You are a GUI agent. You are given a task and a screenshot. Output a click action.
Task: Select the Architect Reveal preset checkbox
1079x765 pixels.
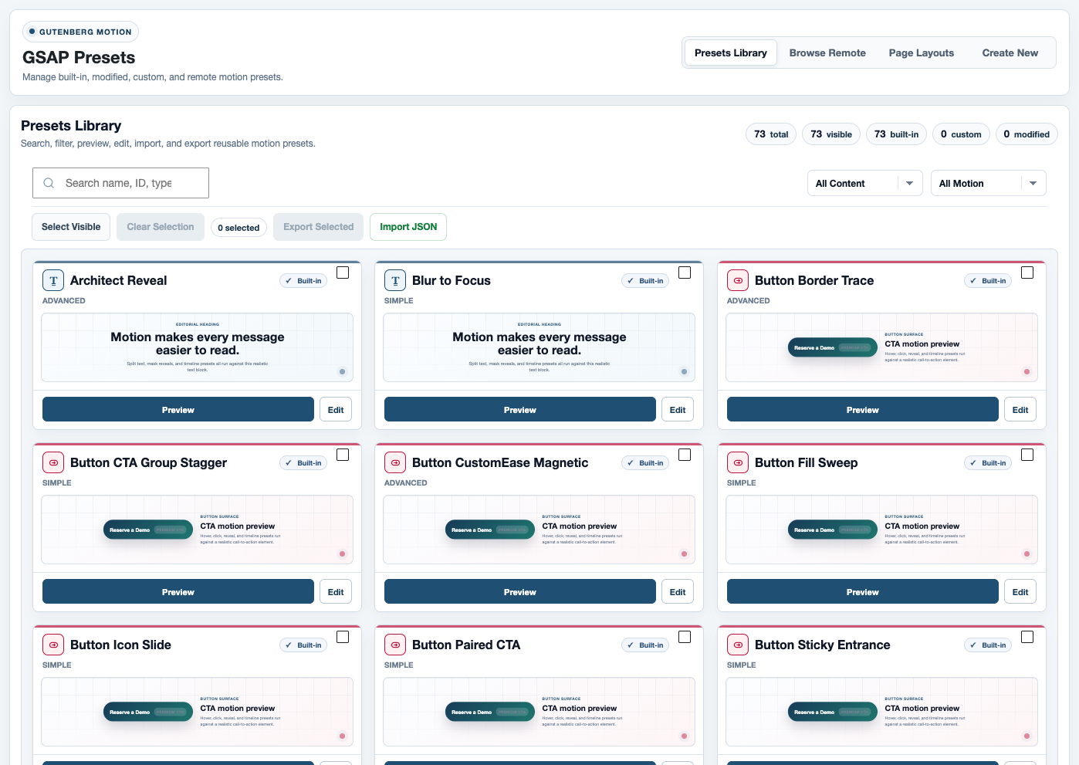point(343,272)
